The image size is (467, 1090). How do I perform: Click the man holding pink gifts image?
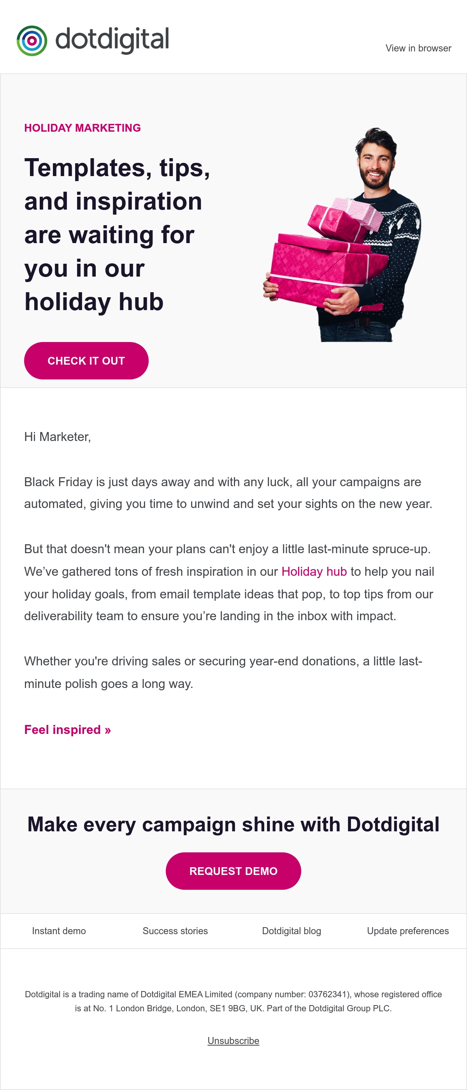pos(342,235)
